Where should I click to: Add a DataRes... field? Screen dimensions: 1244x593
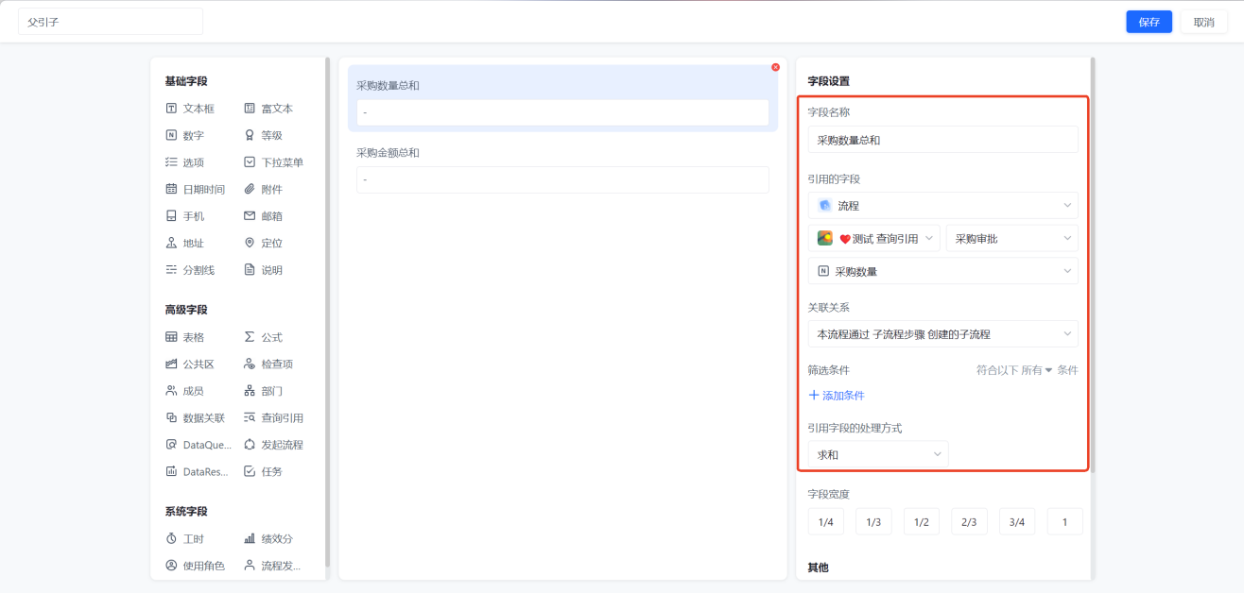tap(199, 471)
